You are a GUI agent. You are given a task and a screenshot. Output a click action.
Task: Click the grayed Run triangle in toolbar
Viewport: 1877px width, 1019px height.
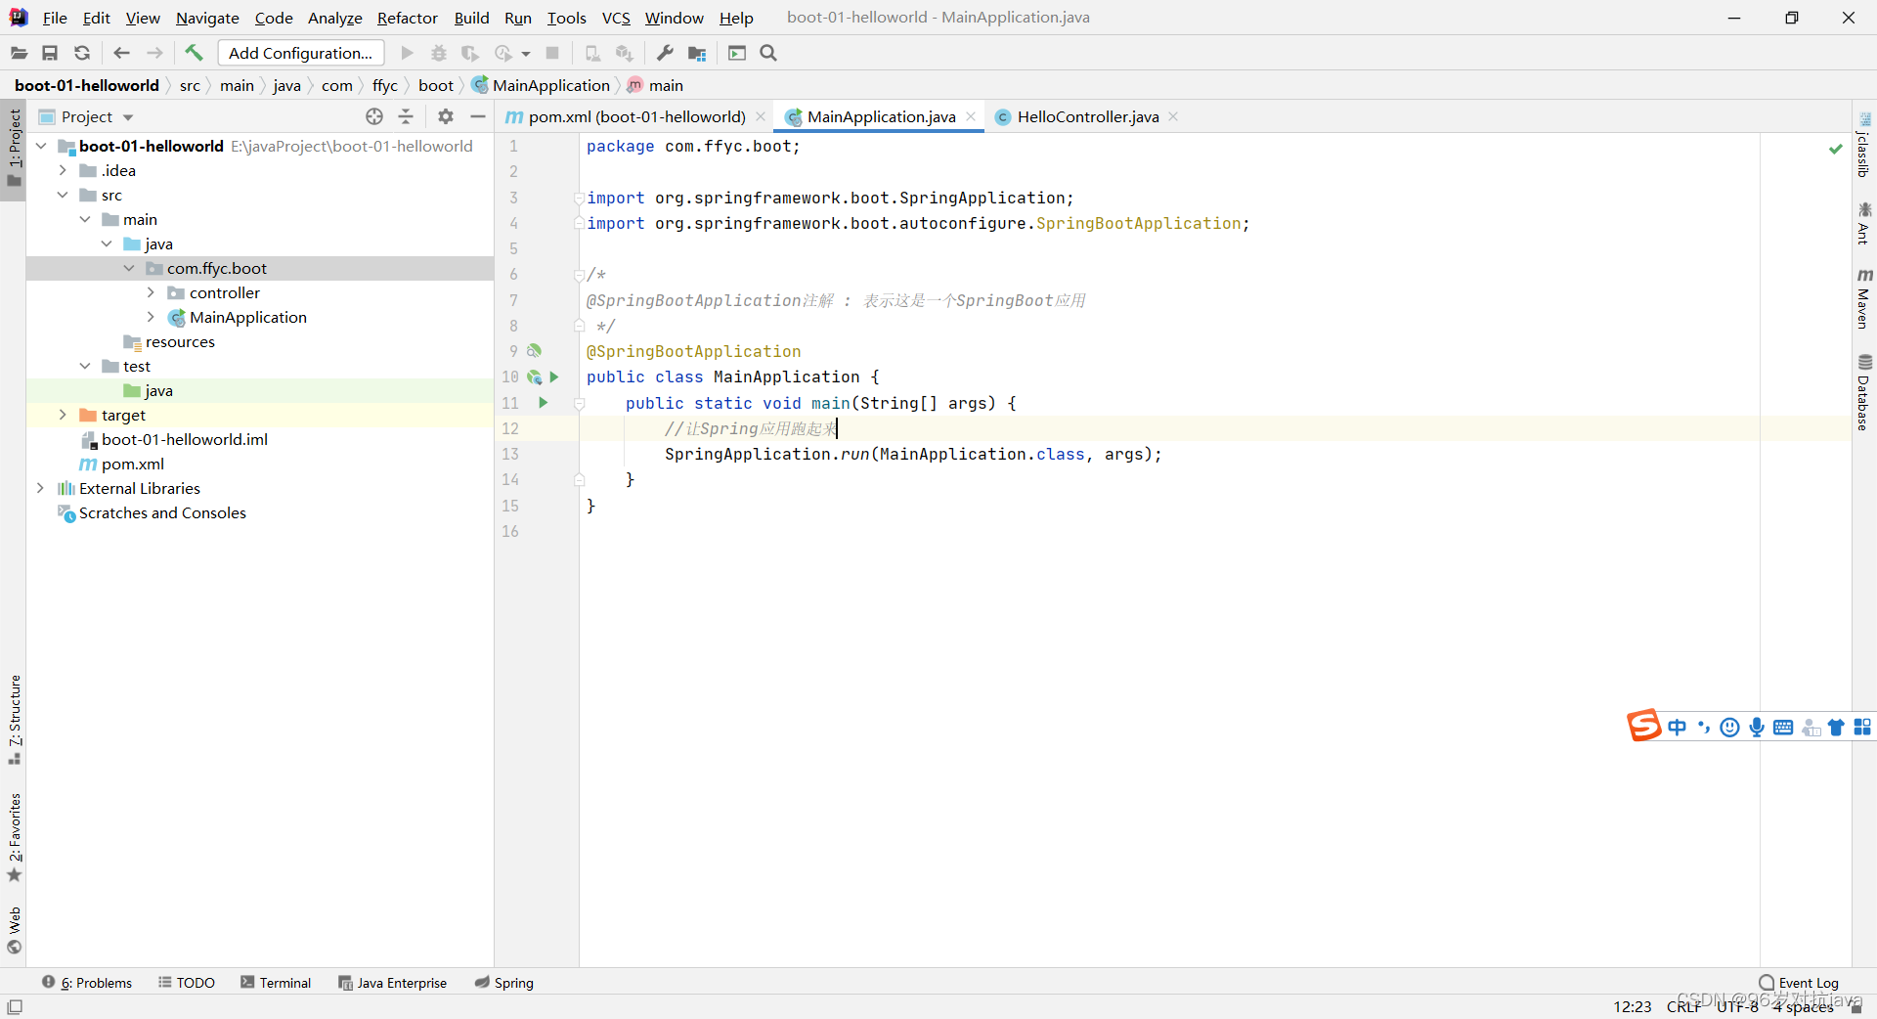point(408,53)
